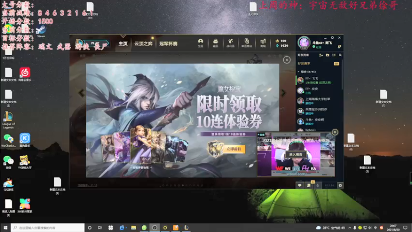The width and height of the screenshot is (412, 232).
Task: Click the new friend folder icon
Action: coord(328,55)
